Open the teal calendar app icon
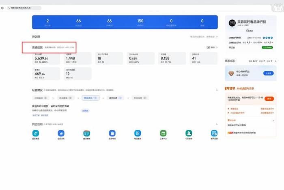This screenshot has width=284, height=190. [86, 133]
